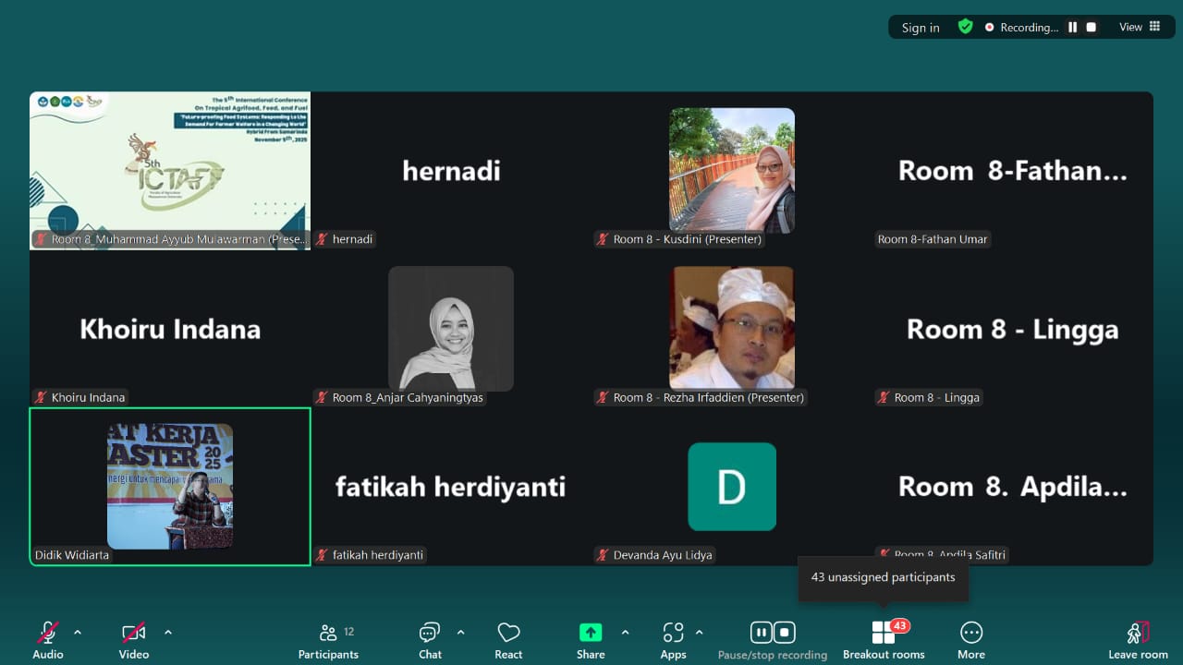Open the React emoji menu

(x=508, y=640)
